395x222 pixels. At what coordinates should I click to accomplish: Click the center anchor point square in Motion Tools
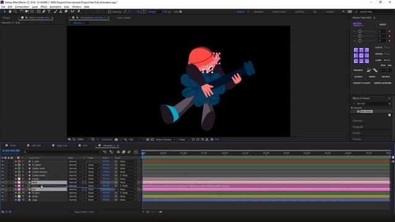361,55
